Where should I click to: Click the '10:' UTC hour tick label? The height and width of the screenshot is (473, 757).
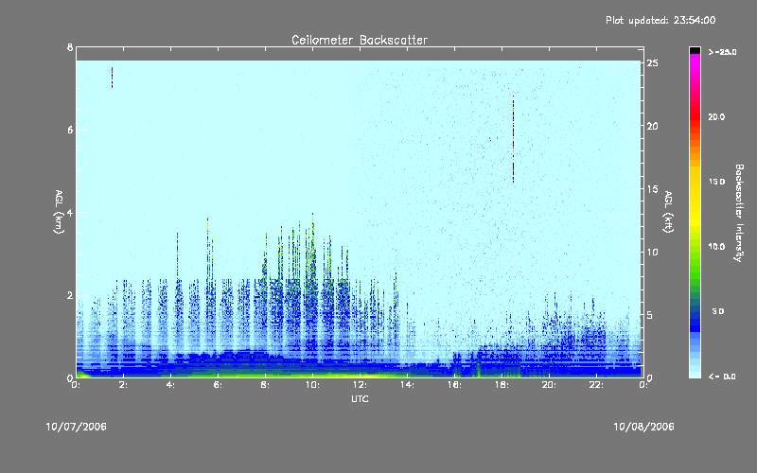pyautogui.click(x=313, y=385)
